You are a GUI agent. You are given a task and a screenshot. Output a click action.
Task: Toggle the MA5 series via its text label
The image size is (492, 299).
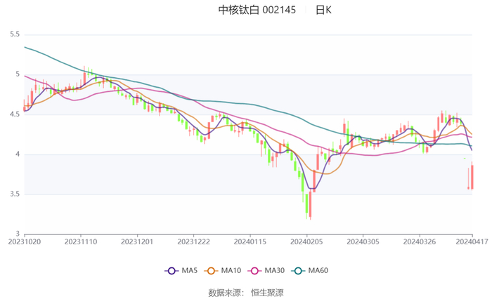[x=188, y=271]
